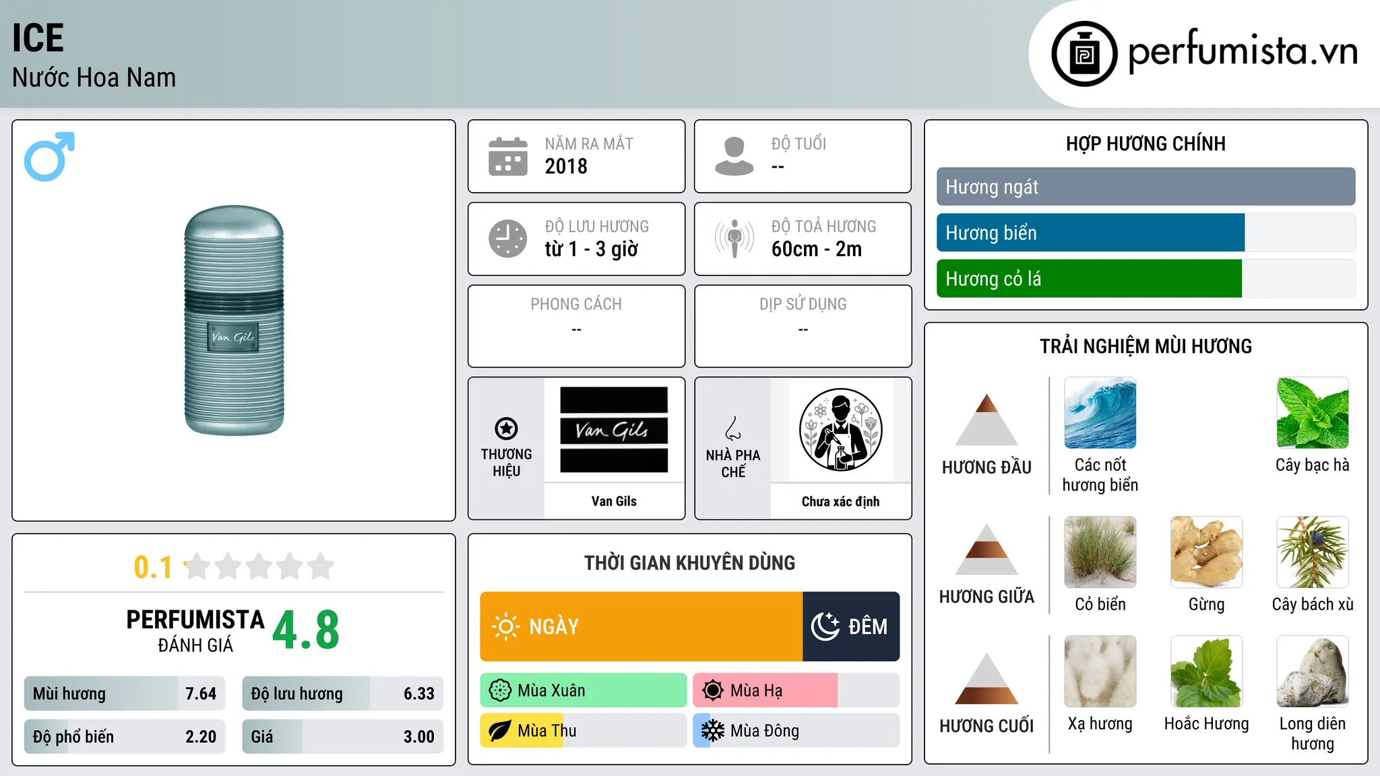Click the Nước Hoa Nam subtitle
The image size is (1380, 776).
(94, 77)
